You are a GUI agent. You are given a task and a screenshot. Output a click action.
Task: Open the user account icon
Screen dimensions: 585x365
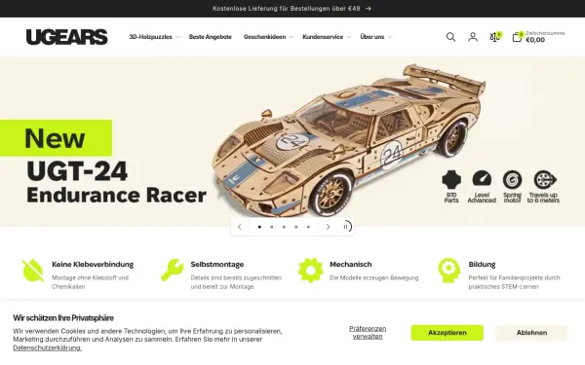tap(473, 37)
